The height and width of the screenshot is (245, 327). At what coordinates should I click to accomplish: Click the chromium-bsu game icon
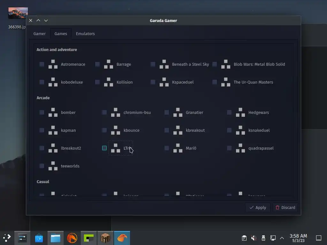(x=116, y=112)
